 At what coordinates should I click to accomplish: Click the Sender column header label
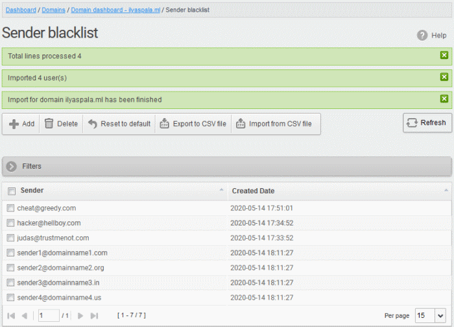coord(32,190)
